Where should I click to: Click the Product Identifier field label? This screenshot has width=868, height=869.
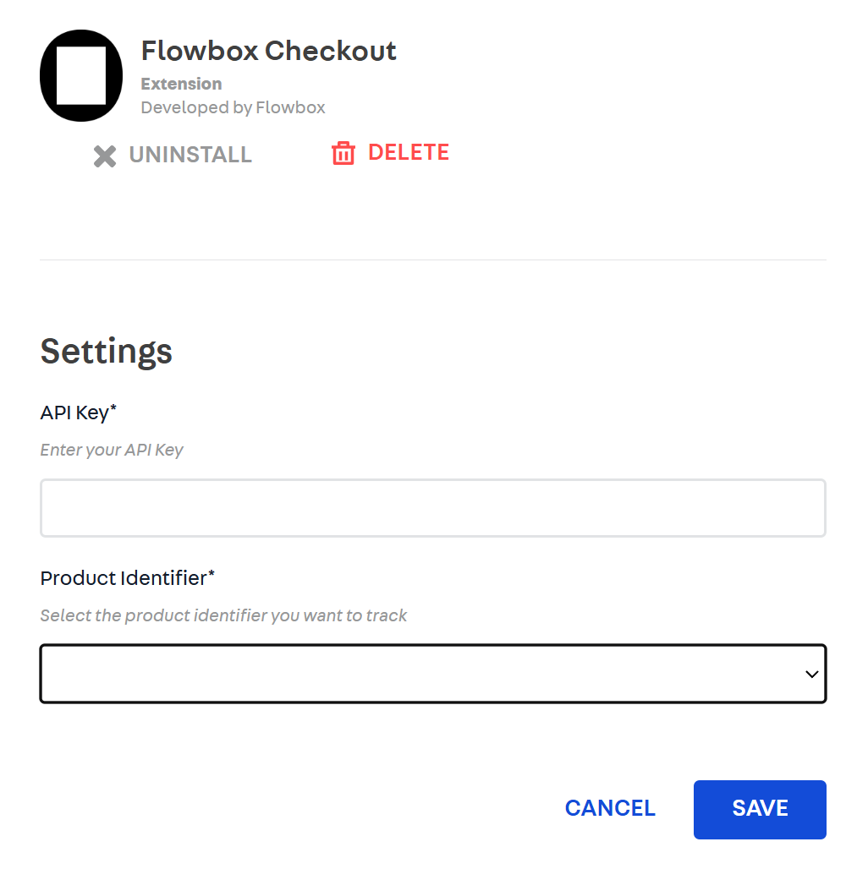pos(127,578)
